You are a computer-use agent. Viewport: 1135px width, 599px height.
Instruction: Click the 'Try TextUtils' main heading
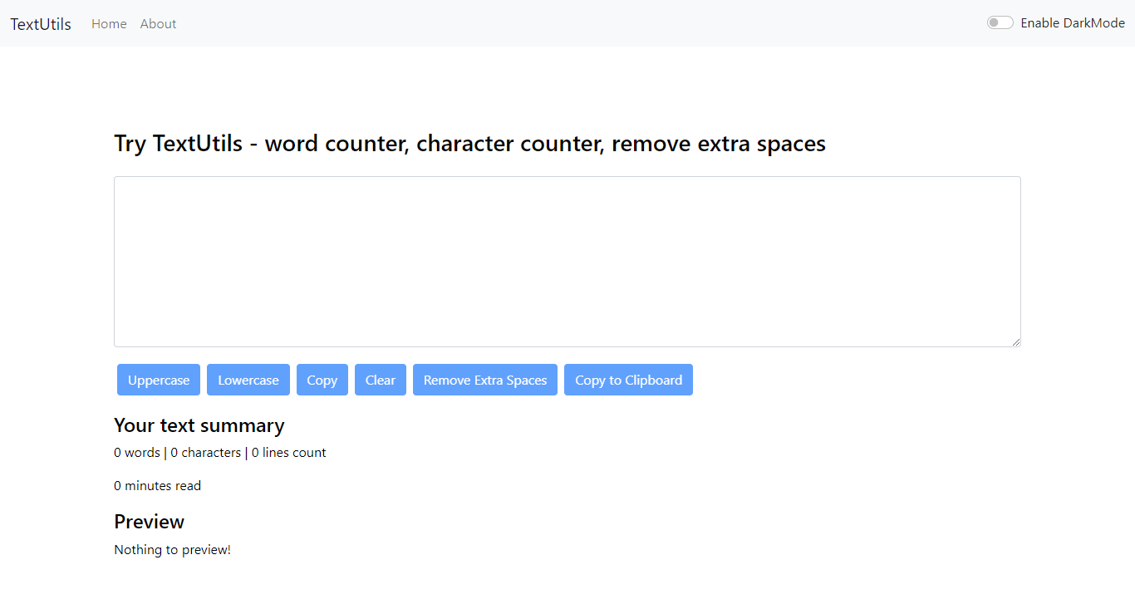[470, 144]
